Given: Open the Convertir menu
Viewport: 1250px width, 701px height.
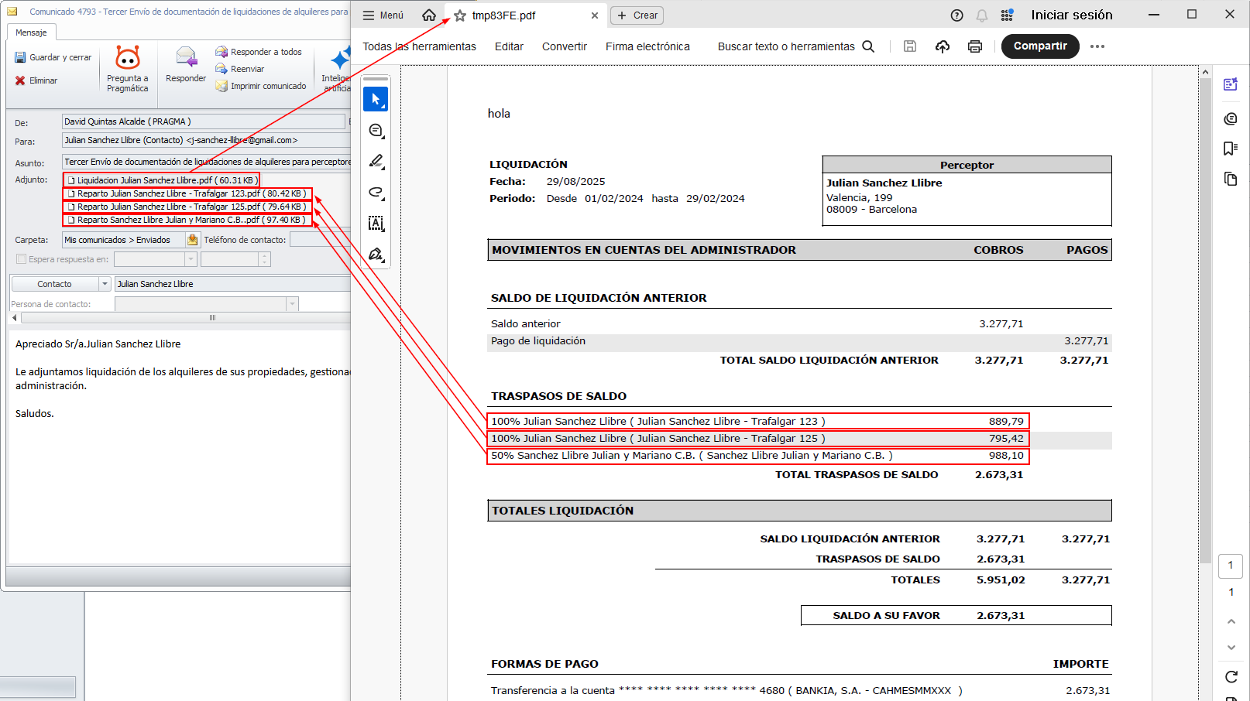Looking at the screenshot, I should 564,46.
